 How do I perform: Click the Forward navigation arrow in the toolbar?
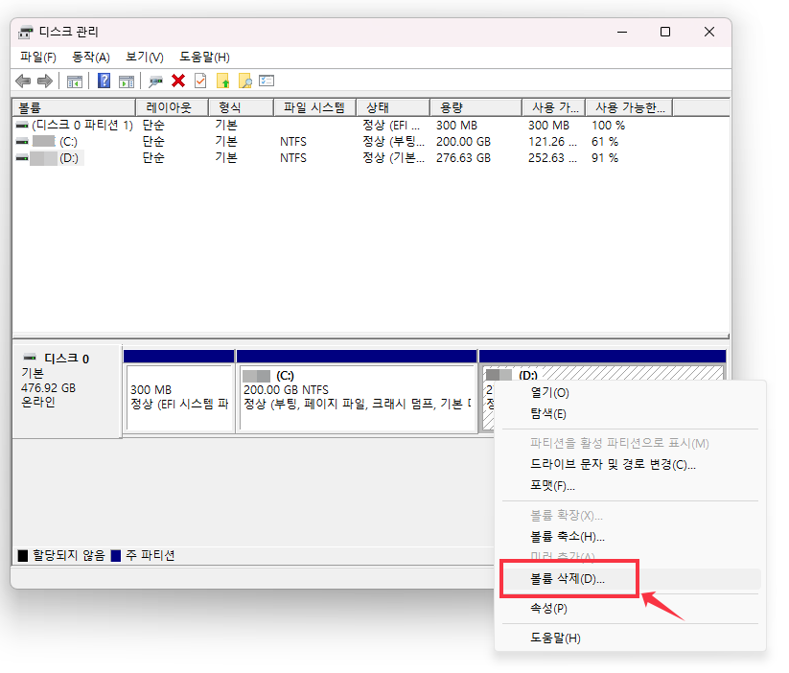coord(43,80)
